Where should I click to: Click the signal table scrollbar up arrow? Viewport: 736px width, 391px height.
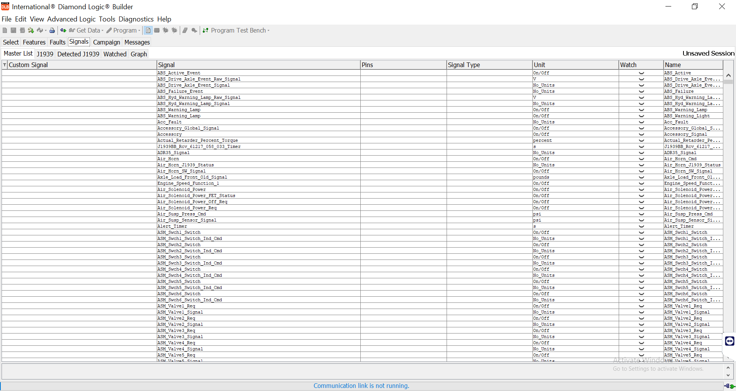[728, 76]
